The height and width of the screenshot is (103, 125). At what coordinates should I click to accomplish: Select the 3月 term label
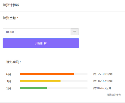point(9,81)
